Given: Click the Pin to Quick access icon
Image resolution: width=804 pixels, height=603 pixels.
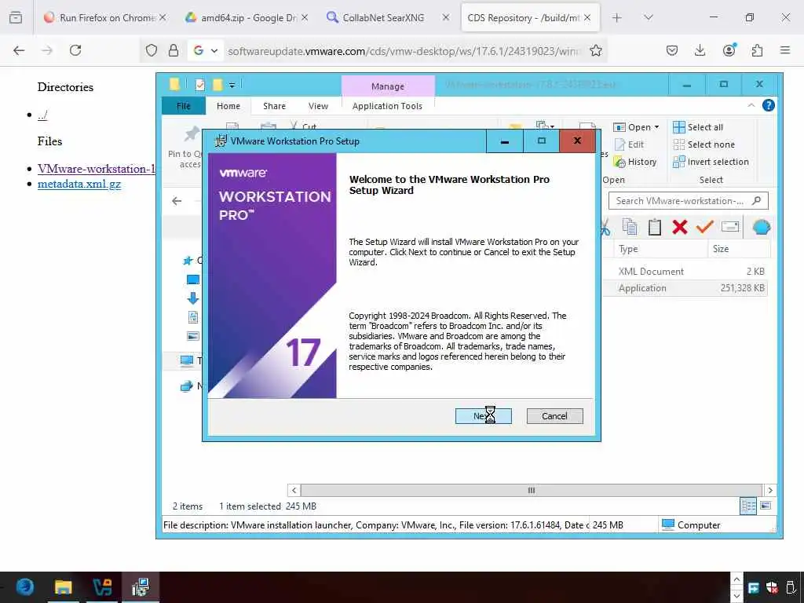Looking at the screenshot, I should [x=191, y=135].
